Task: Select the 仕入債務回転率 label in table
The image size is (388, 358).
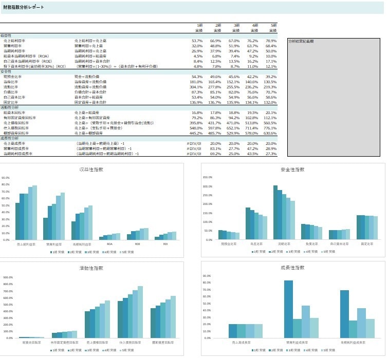Action: tap(16, 128)
